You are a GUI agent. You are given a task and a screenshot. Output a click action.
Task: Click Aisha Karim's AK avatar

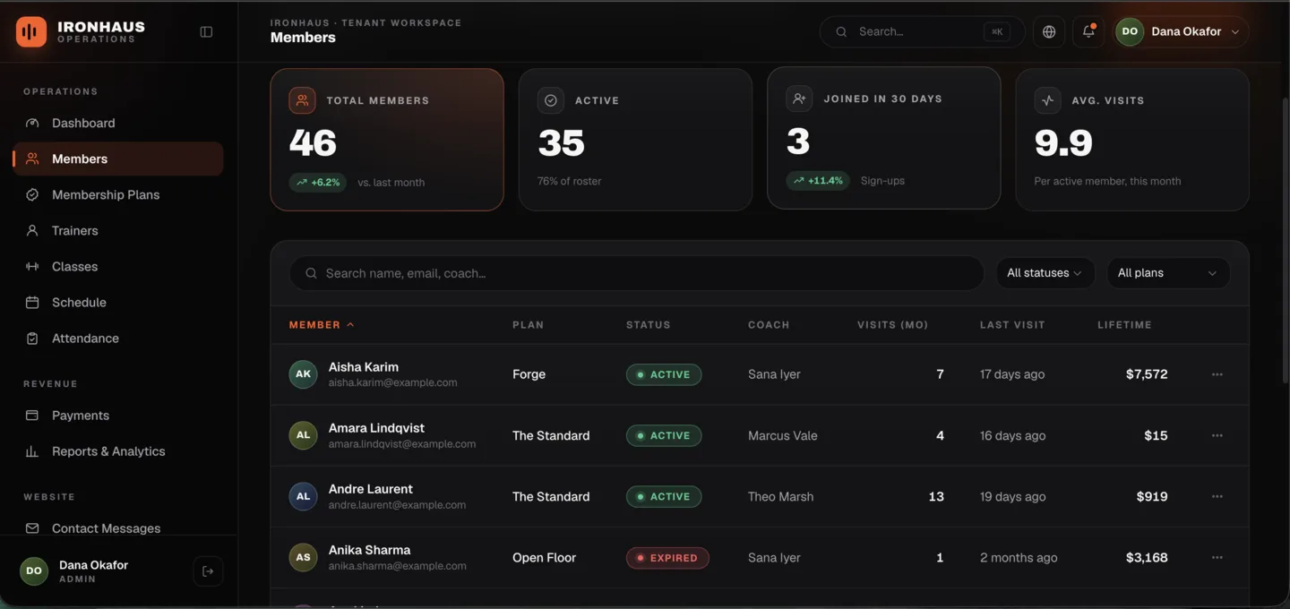[303, 374]
